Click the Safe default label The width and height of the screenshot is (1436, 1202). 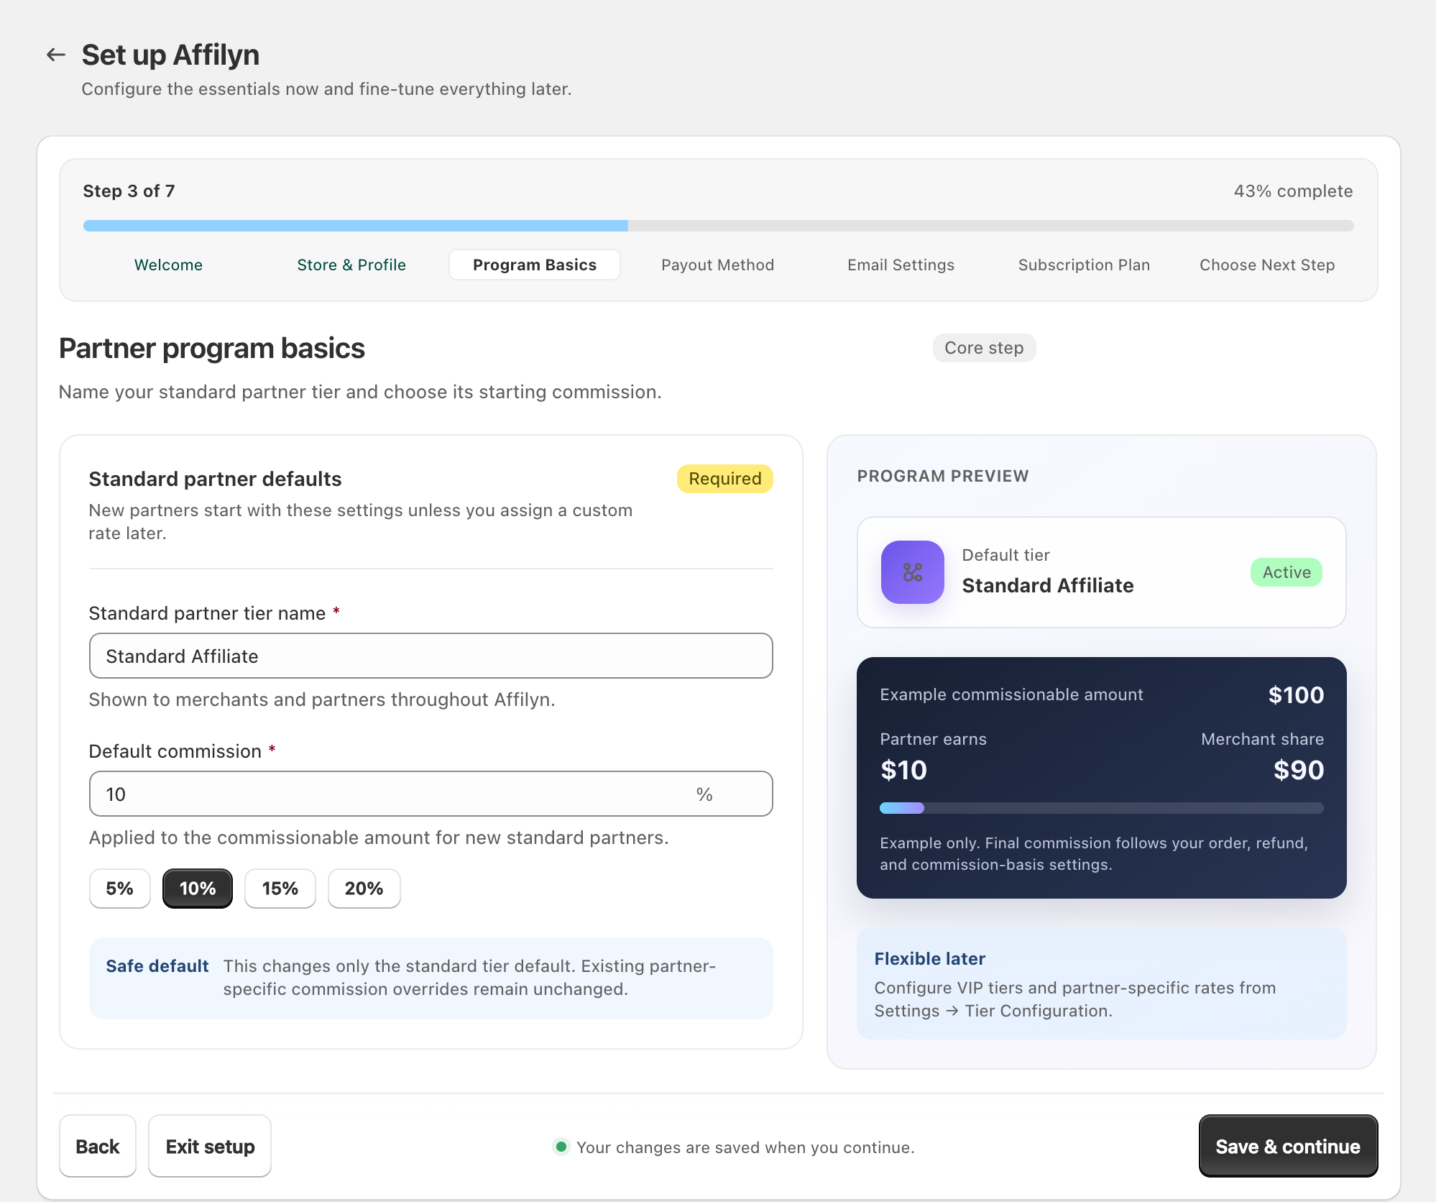click(x=157, y=965)
